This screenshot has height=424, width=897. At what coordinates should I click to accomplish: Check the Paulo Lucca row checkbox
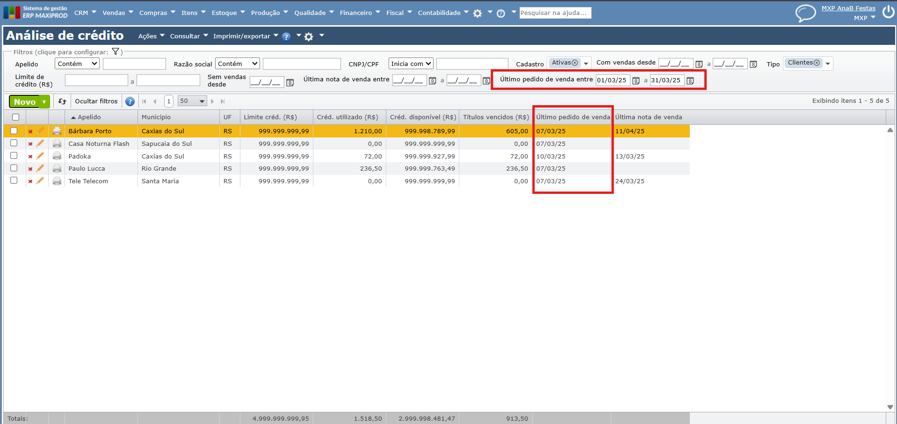[14, 168]
